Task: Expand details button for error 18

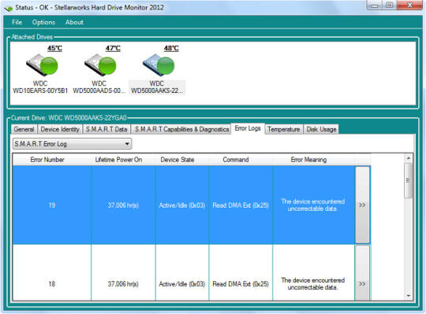Action: click(x=362, y=273)
